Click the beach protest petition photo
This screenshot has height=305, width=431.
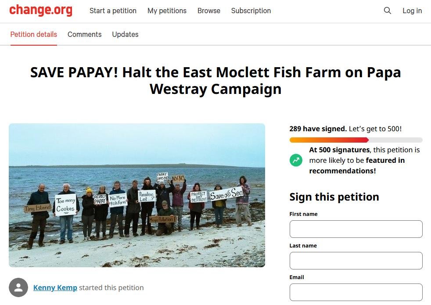[x=137, y=195]
